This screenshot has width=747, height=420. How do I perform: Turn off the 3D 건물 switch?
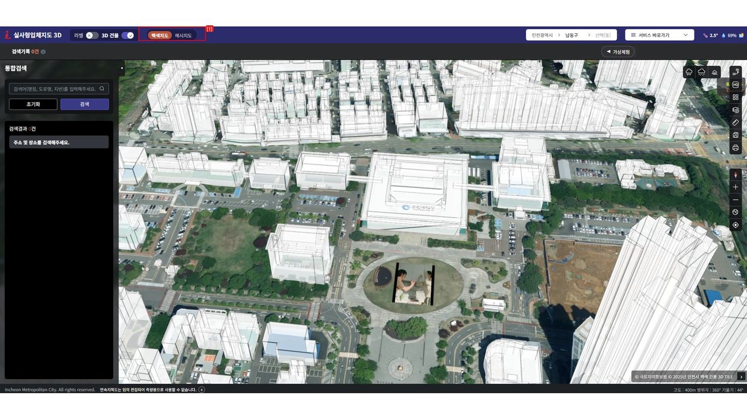point(128,35)
